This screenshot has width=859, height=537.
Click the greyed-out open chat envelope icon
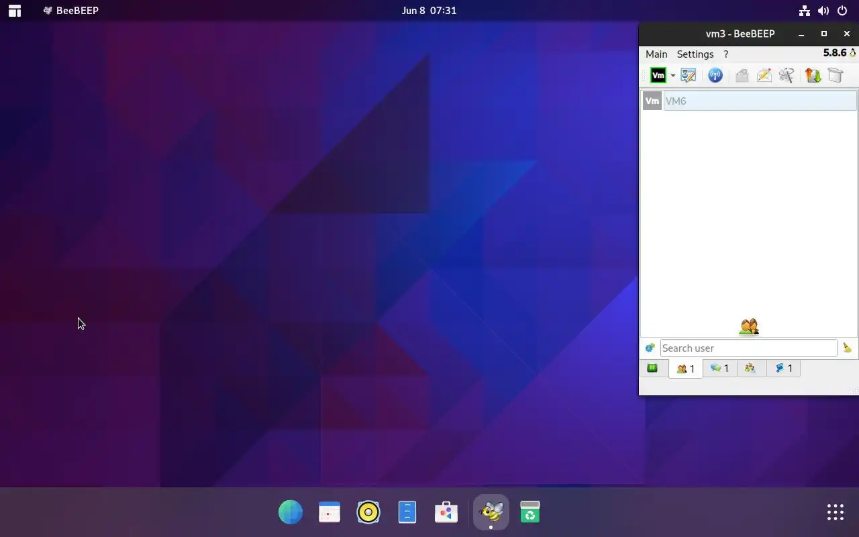pos(742,75)
